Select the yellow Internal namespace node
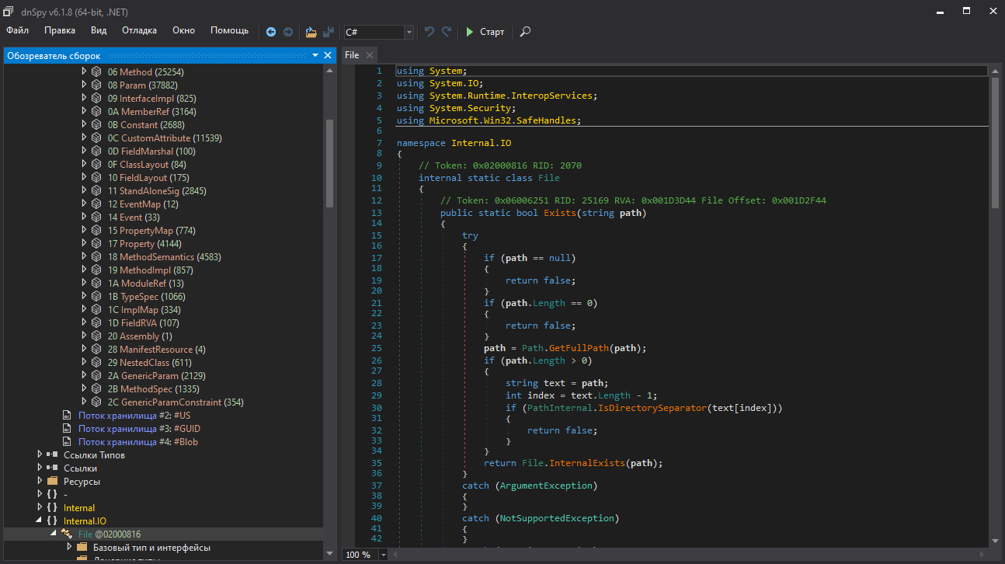The width and height of the screenshot is (1005, 564). pyautogui.click(x=79, y=508)
